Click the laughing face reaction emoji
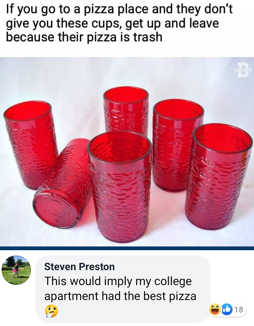Image resolution: width=254 pixels, height=326 pixels. pos(214,309)
